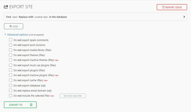Collapse Advanced options disclosure triangle

(5, 34)
